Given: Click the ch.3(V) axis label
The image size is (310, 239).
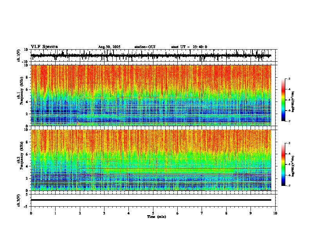Looking at the screenshot, I should (x=19, y=201).
